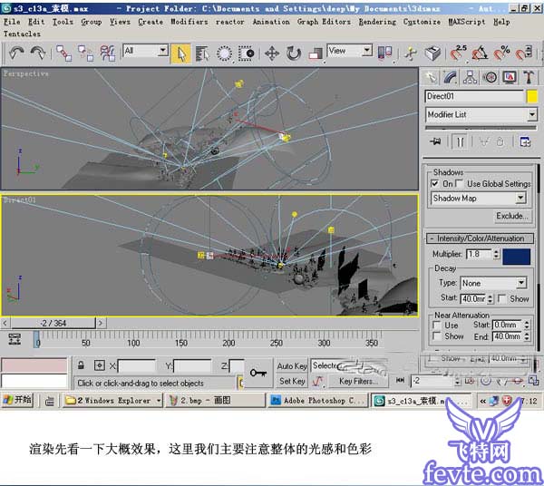Open the Utilities hammer panel tab

[529, 77]
